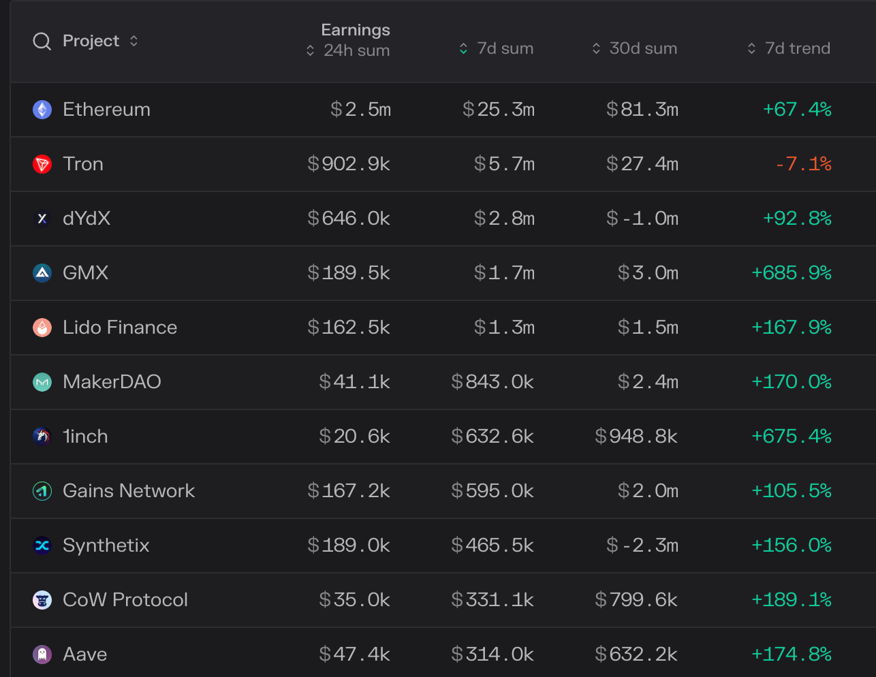Viewport: 876px width, 677px height.
Task: Open the Synthetix project name
Action: coord(106,546)
